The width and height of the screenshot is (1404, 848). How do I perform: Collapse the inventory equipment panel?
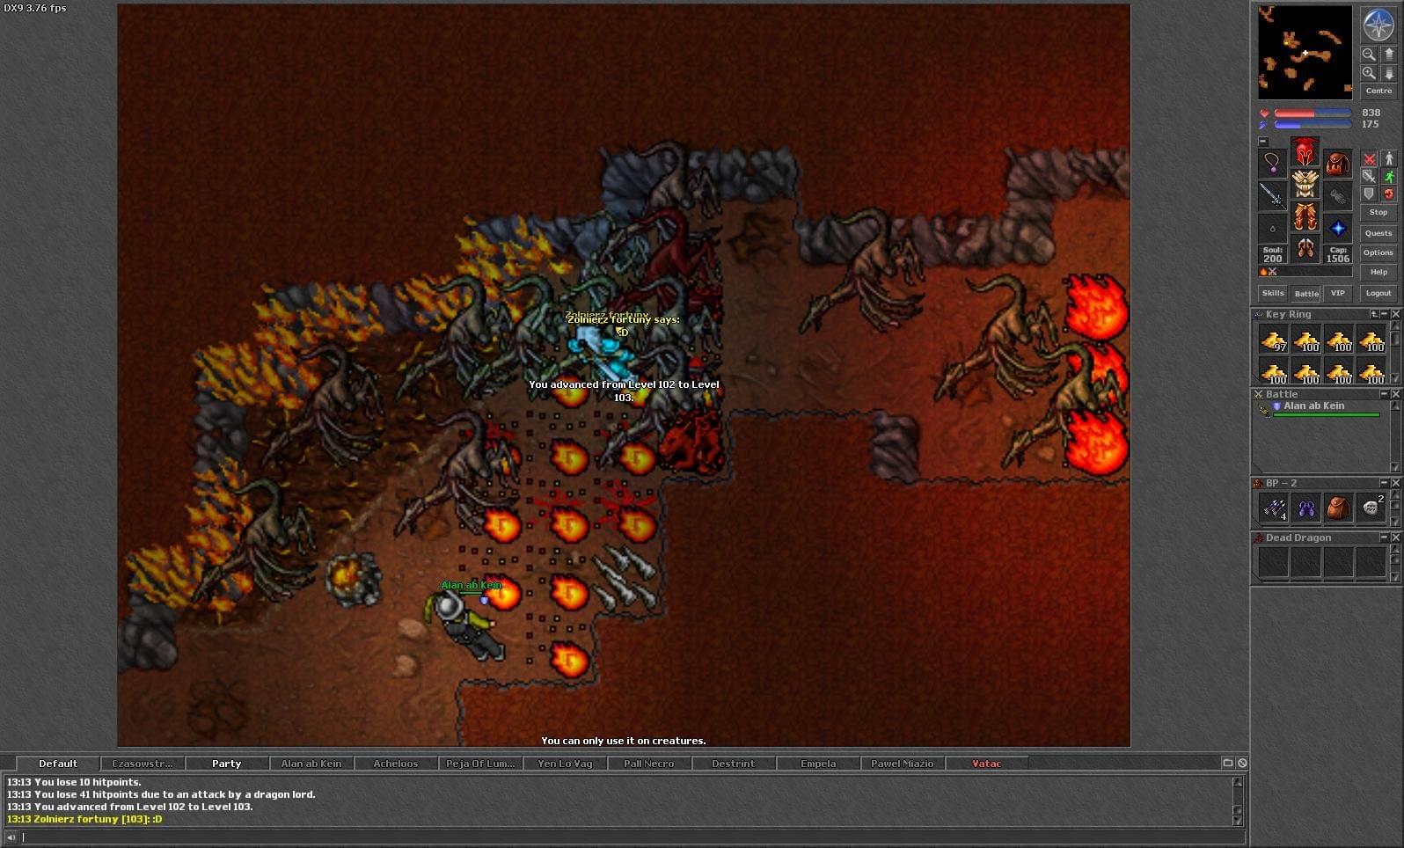pos(1262,142)
